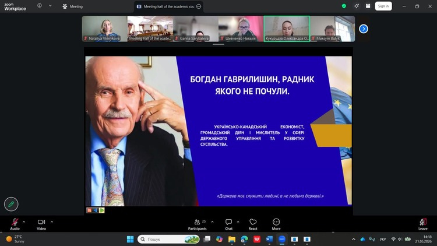Click the Sign in button
This screenshot has width=437, height=246.
click(383, 6)
